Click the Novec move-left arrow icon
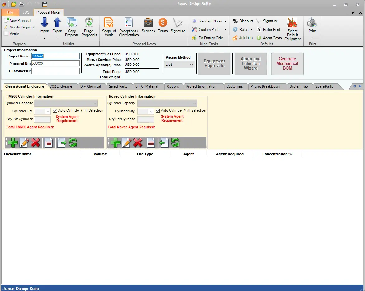The width and height of the screenshot is (365, 291). [164, 143]
